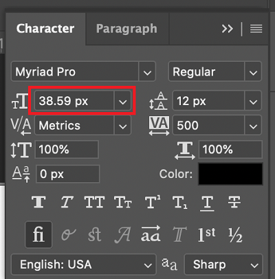Open the Character panel menu icon
Image resolution: width=275 pixels, height=279 pixels.
[x=256, y=29]
